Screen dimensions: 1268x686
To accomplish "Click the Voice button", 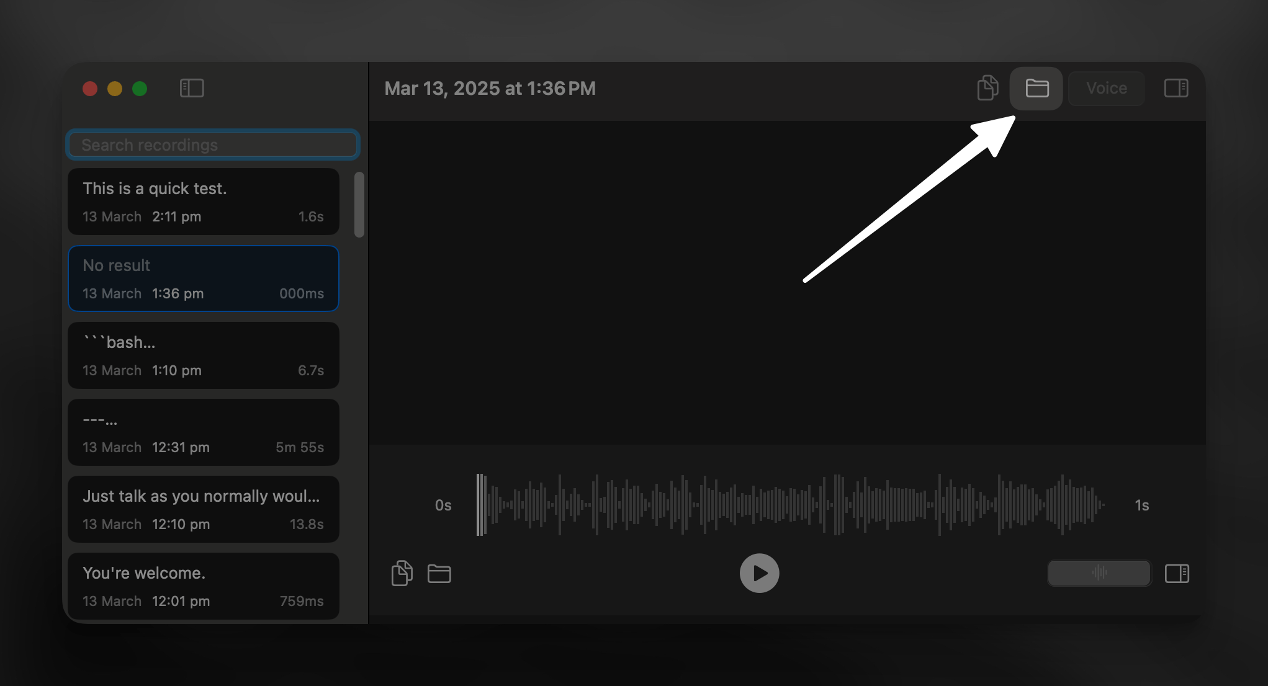I will point(1106,88).
